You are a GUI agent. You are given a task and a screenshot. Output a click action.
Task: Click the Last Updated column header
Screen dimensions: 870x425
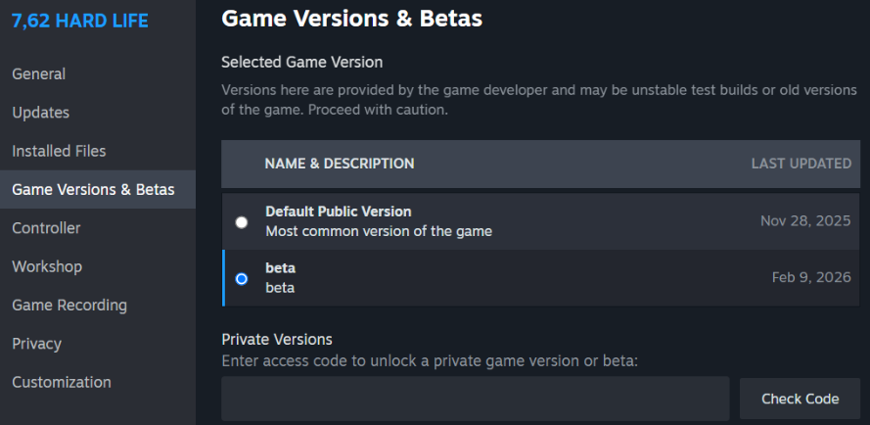coord(801,164)
